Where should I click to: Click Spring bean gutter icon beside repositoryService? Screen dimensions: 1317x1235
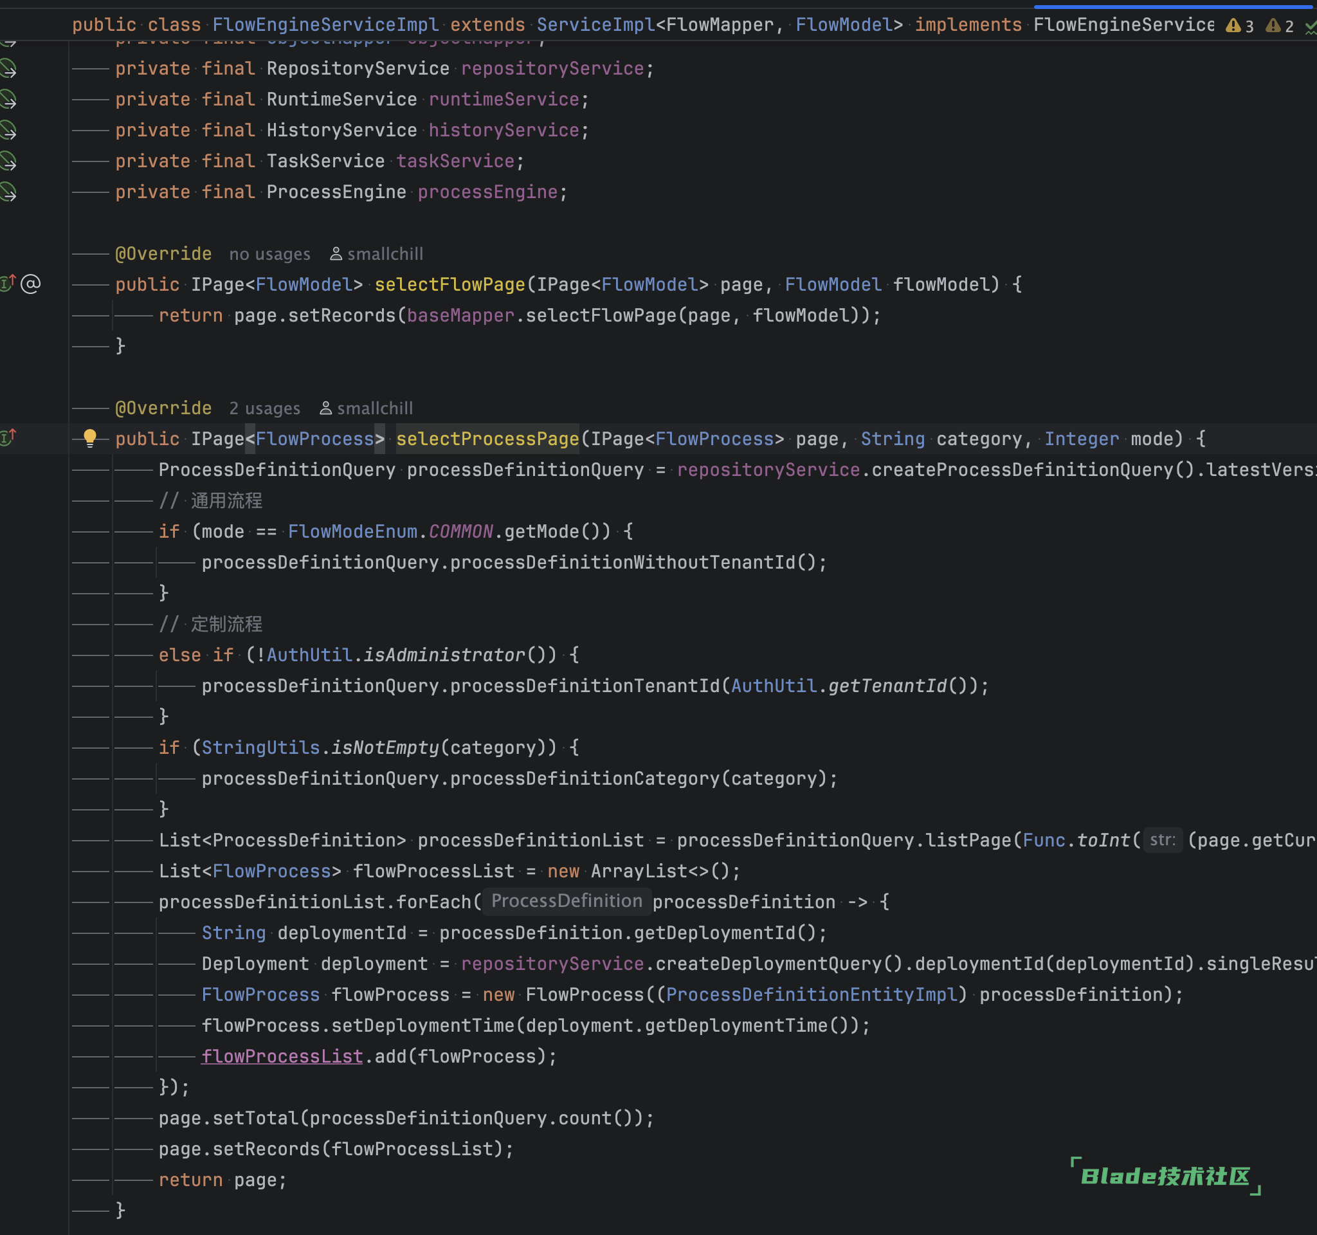[x=8, y=68]
